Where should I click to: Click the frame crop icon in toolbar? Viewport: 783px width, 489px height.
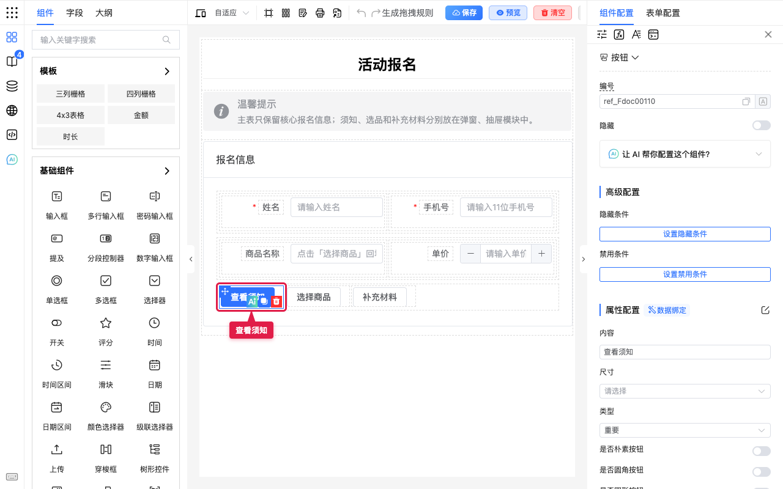(x=269, y=13)
